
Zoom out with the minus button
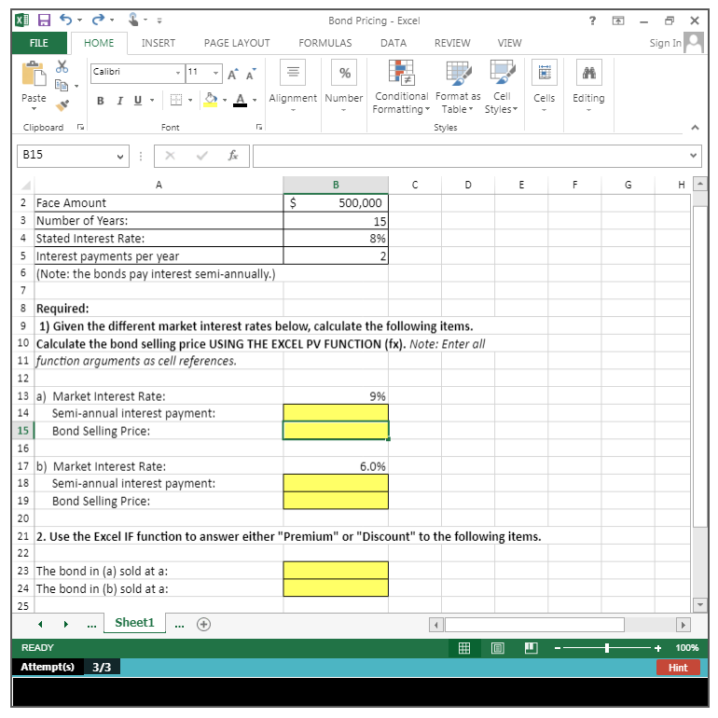(x=558, y=648)
